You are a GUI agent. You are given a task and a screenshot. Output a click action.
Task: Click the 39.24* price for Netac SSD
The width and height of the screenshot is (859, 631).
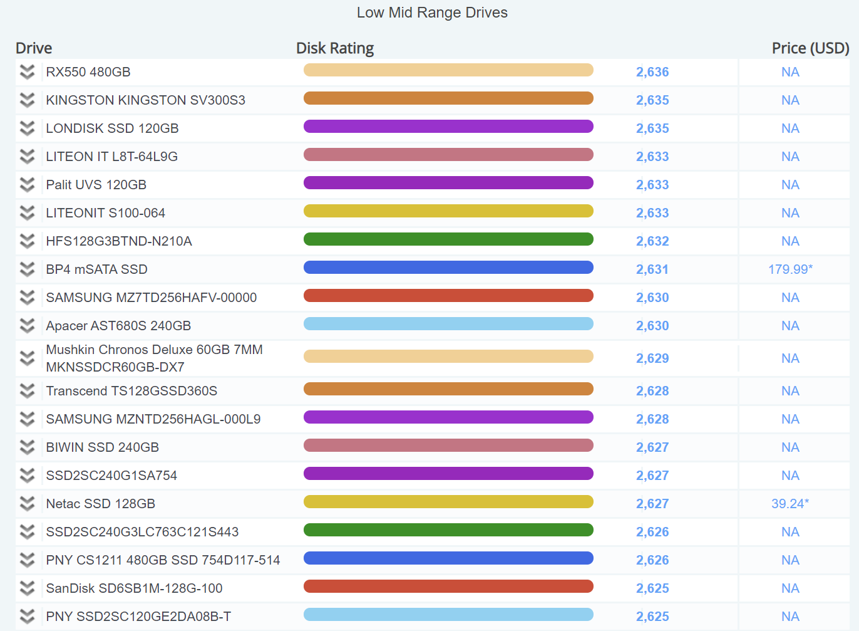[x=790, y=504]
